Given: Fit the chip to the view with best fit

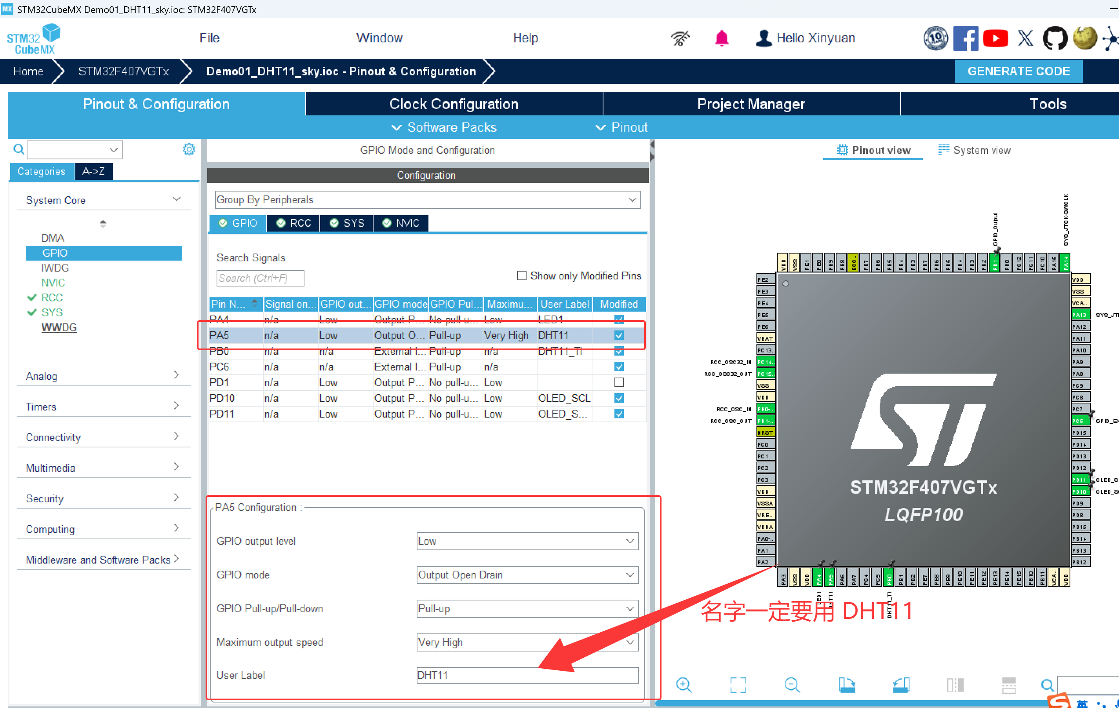Looking at the screenshot, I should pyautogui.click(x=738, y=685).
